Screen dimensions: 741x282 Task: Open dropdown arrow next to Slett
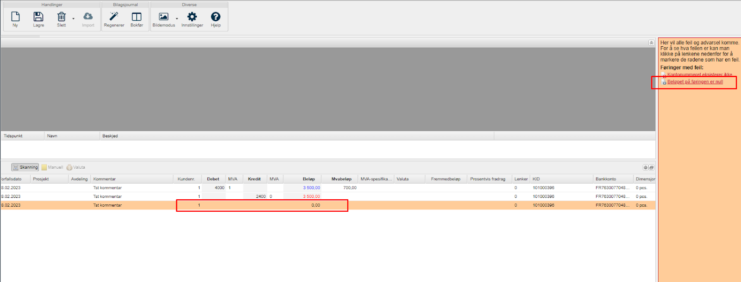tap(73, 19)
